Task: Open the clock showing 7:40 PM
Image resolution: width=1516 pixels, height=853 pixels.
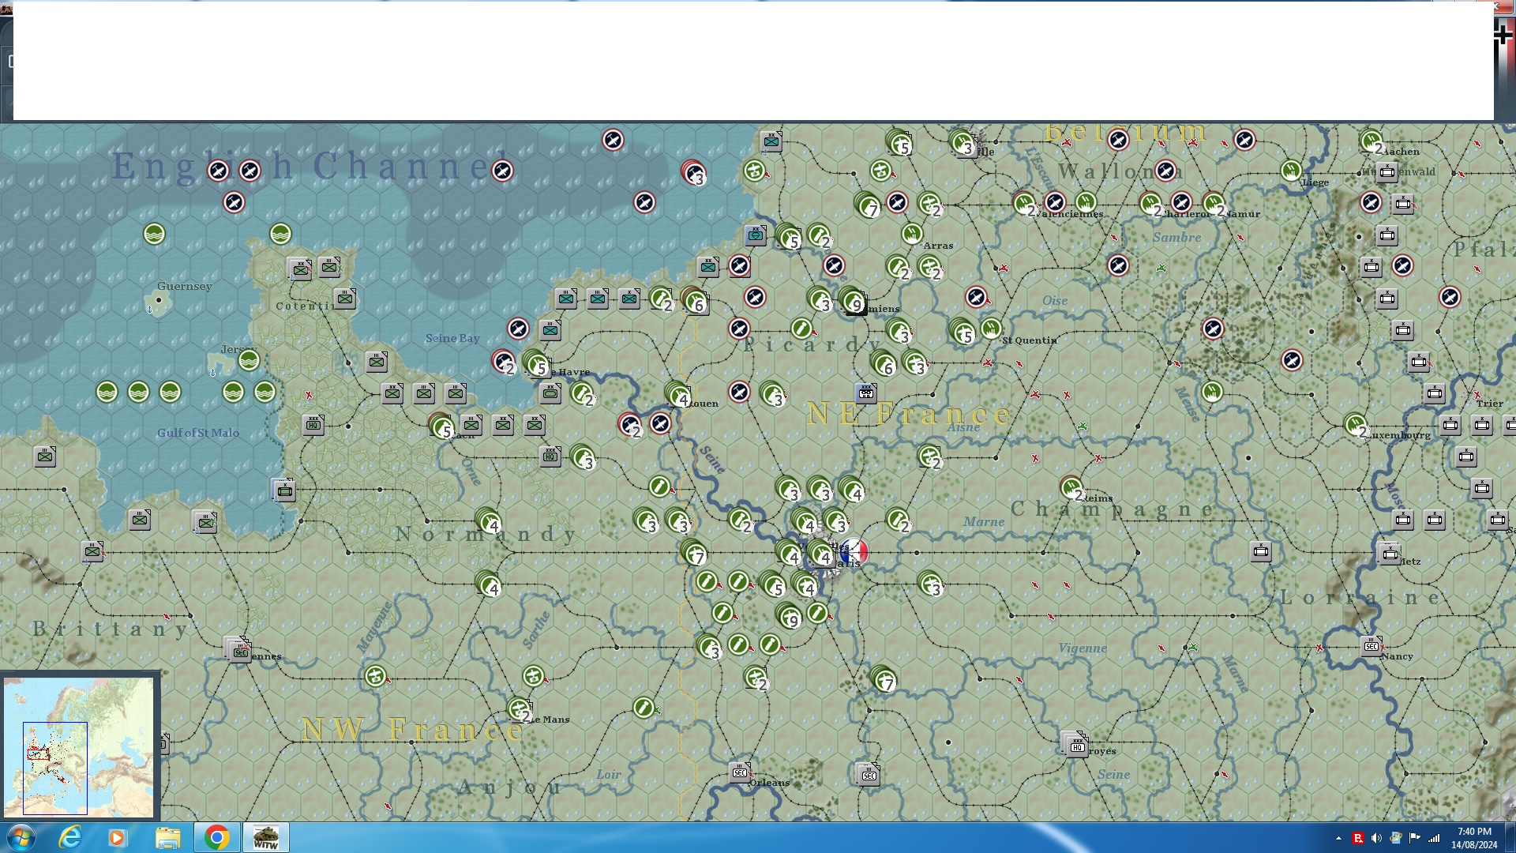Action: pos(1473,837)
